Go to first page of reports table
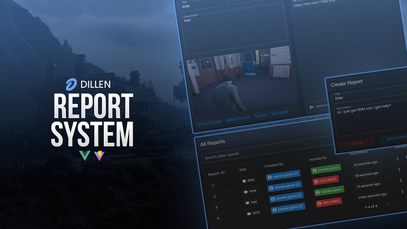This screenshot has height=229, width=407. click(x=388, y=204)
